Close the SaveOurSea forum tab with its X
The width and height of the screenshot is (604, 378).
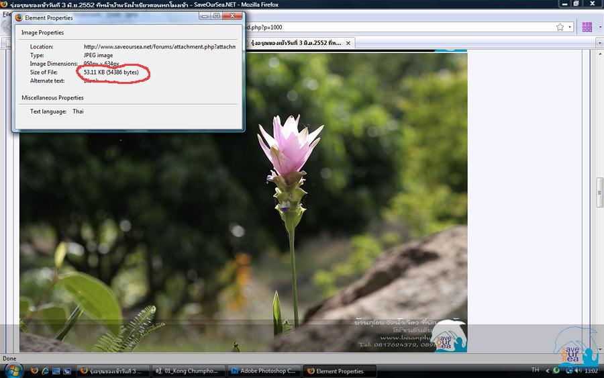(349, 43)
